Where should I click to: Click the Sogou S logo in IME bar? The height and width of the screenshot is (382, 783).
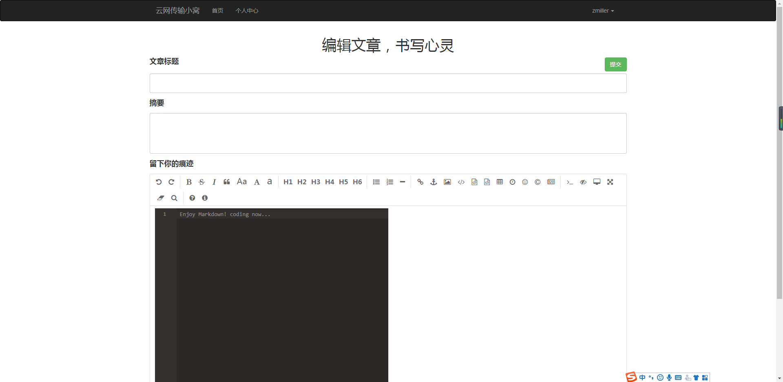click(631, 377)
